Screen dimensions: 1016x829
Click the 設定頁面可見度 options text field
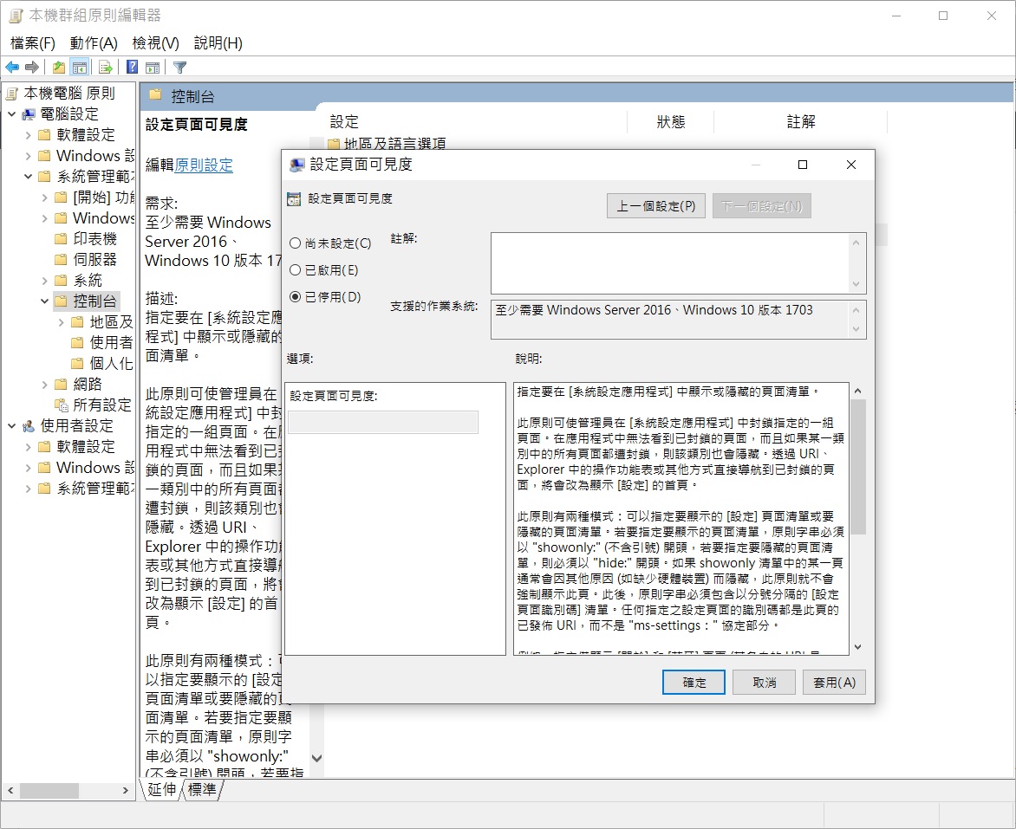point(383,422)
